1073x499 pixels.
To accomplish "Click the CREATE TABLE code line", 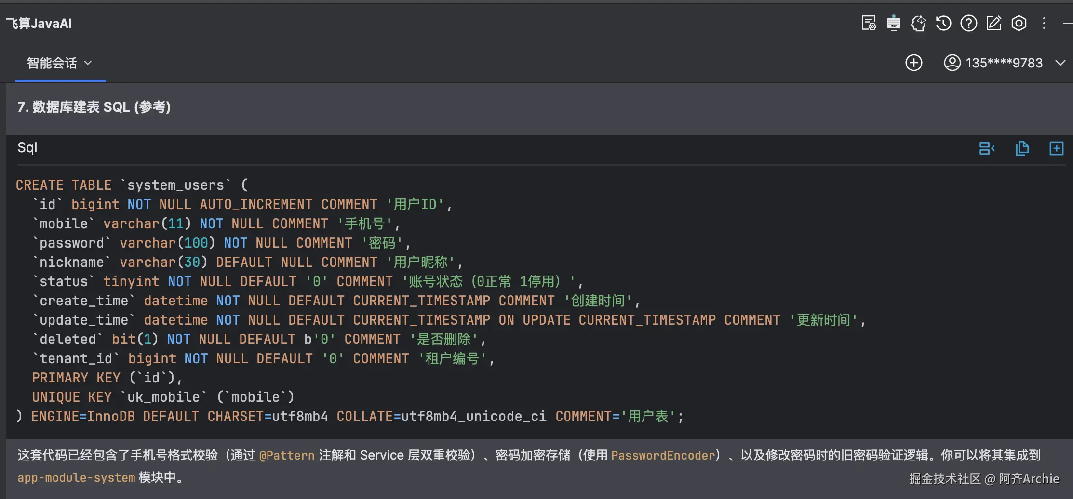I will [x=132, y=185].
